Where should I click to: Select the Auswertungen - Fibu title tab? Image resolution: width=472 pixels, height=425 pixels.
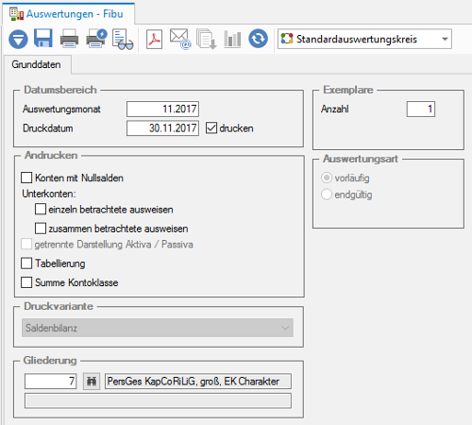point(69,14)
